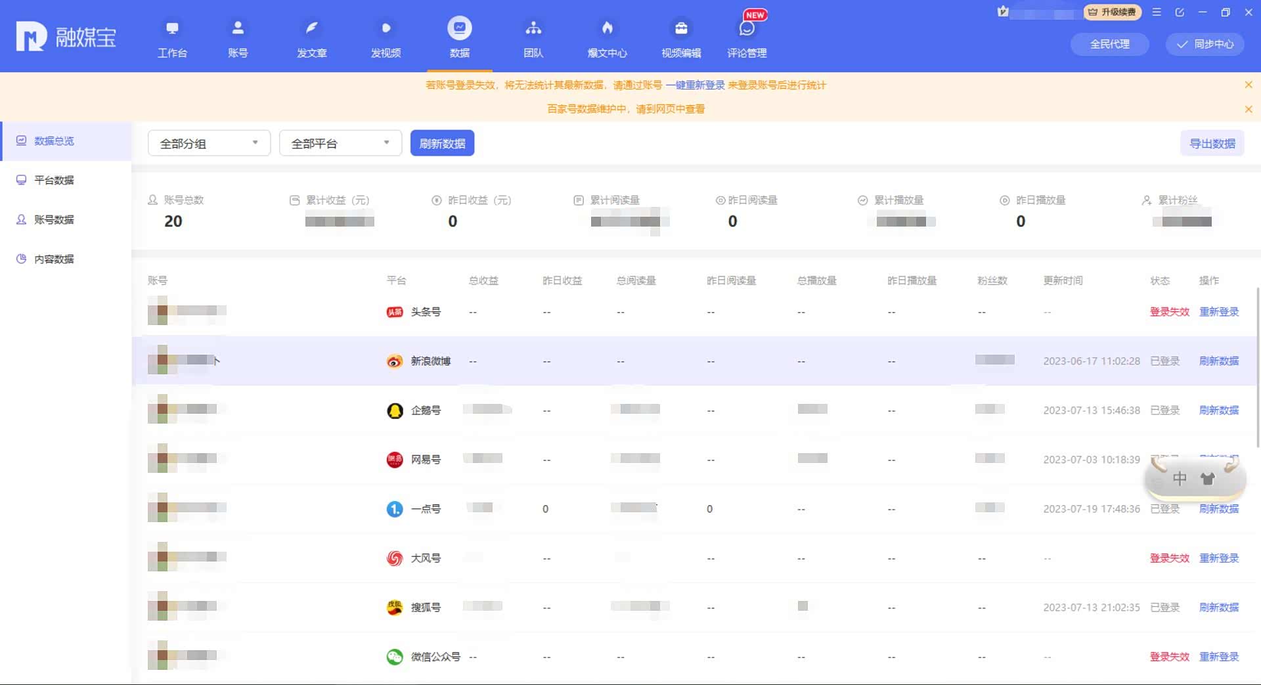Viewport: 1261px width, 685px height.
Task: Click the account table's vertical scrollbar
Action: click(x=1257, y=368)
